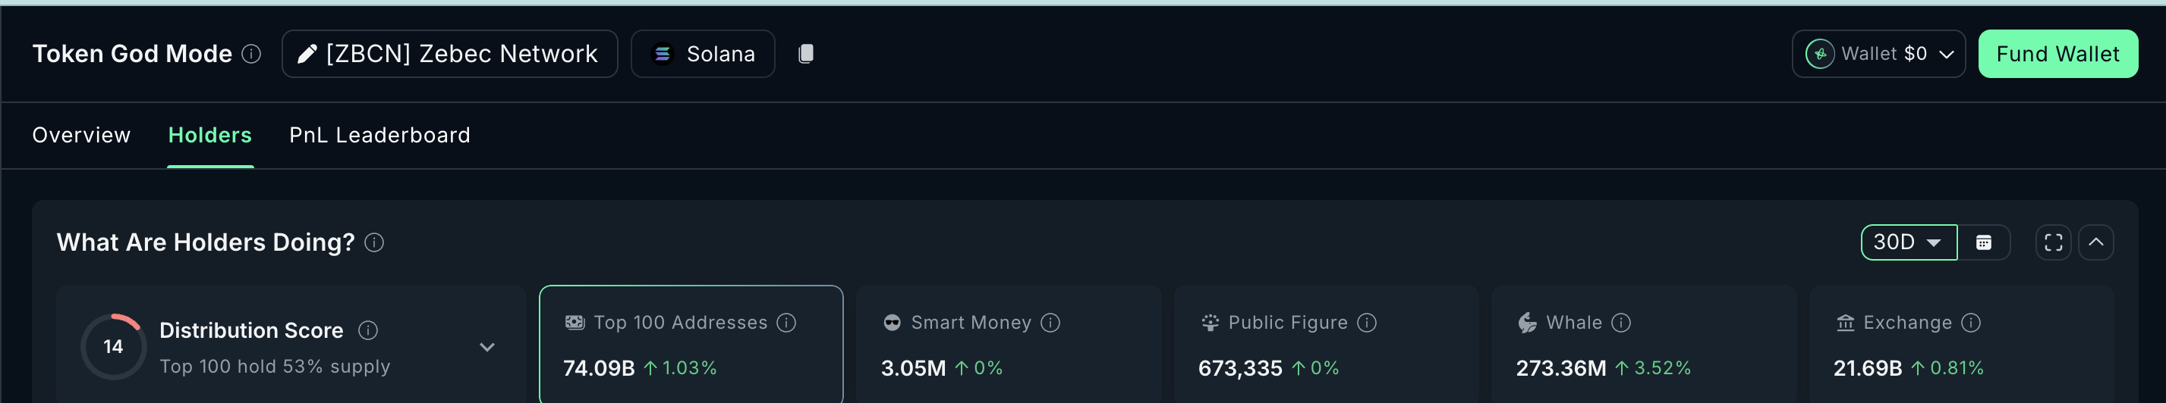Switch to the Overview tab

point(81,135)
